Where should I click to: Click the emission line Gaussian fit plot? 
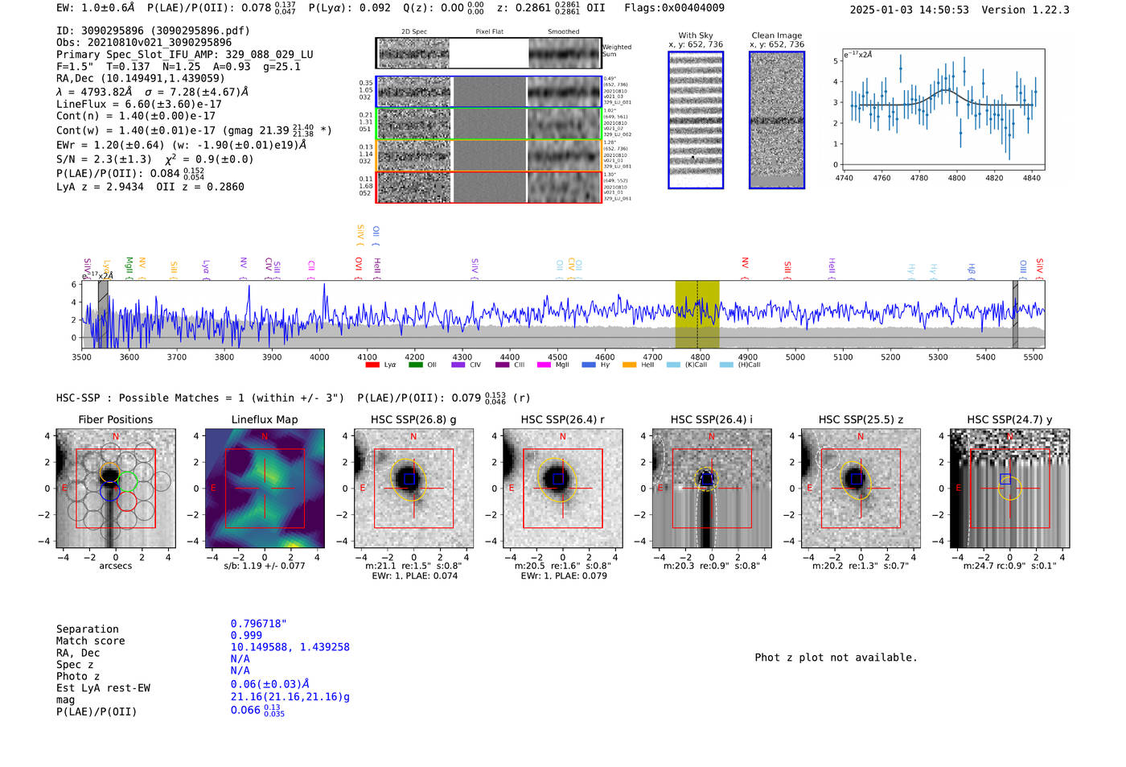943,110
